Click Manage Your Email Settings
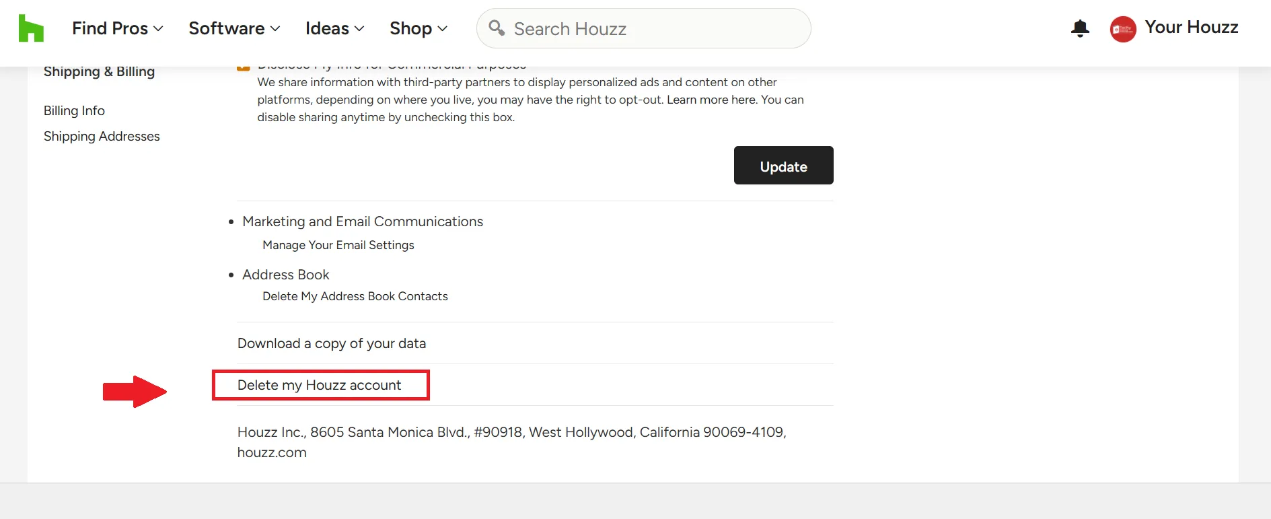This screenshot has height=519, width=1271. click(338, 245)
